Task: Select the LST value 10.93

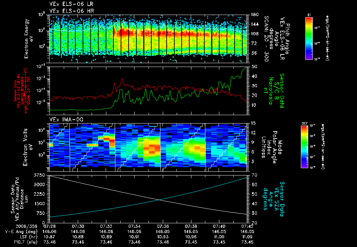Action: coord(163,237)
